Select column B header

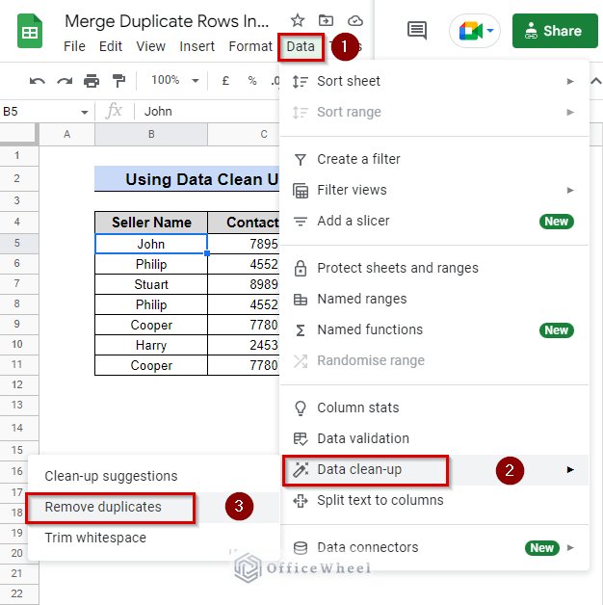151,134
